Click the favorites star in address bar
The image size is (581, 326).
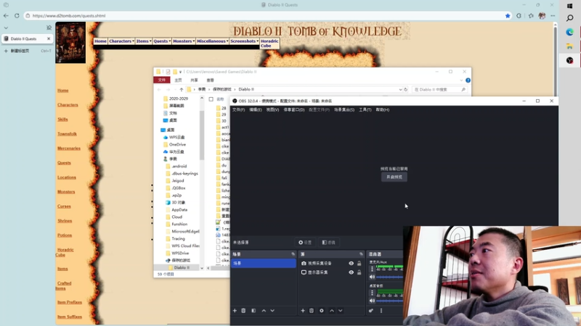pyautogui.click(x=508, y=15)
